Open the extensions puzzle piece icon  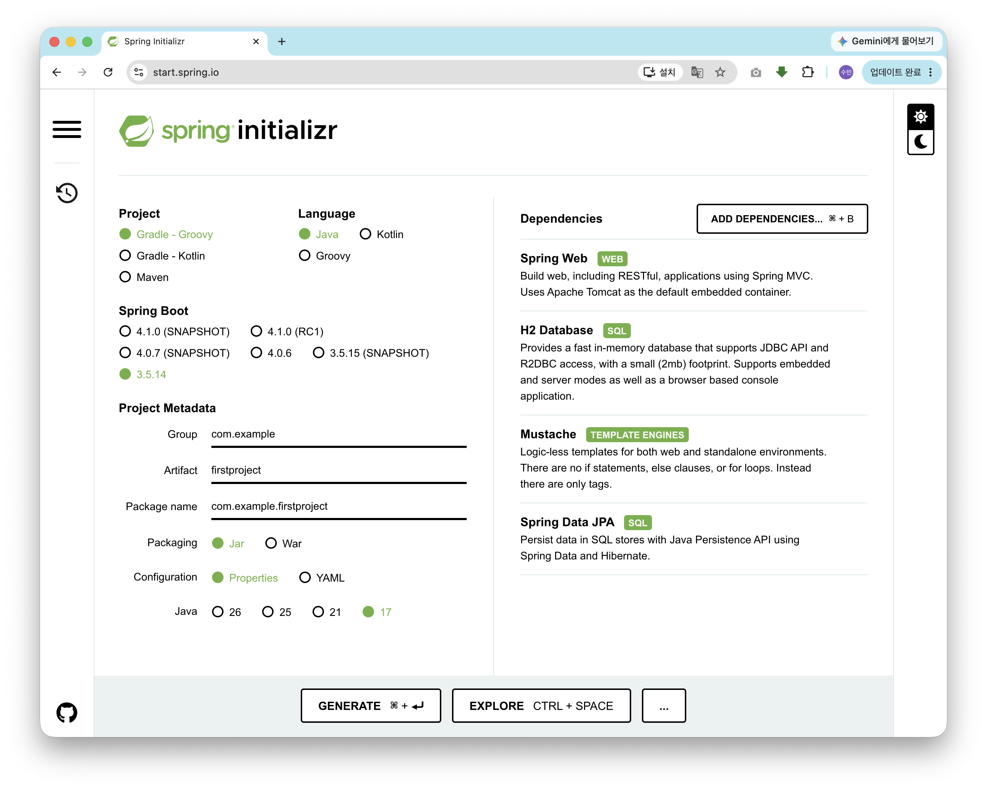[807, 72]
